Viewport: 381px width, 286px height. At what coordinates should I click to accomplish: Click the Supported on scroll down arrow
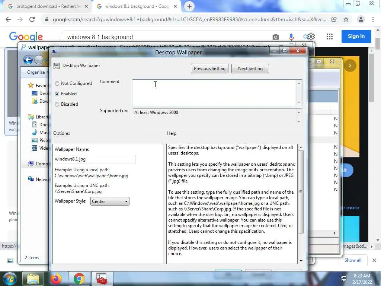[299, 122]
